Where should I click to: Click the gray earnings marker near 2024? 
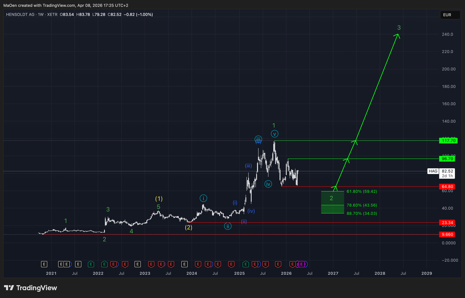click(184, 264)
